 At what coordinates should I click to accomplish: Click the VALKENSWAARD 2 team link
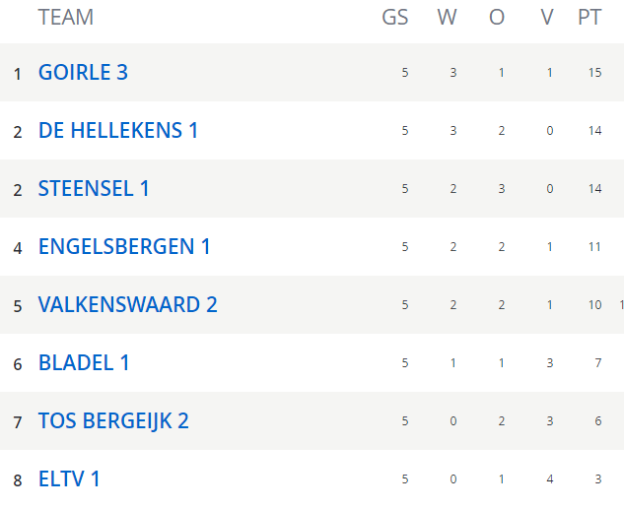[128, 305]
